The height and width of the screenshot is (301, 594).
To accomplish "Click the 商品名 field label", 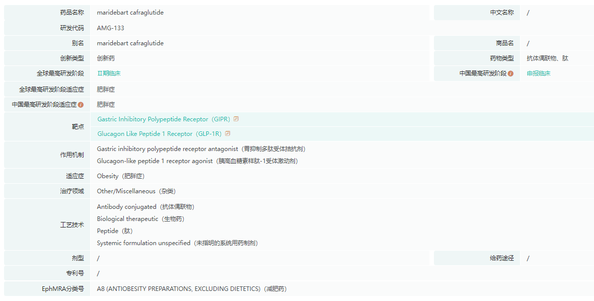I will pyautogui.click(x=505, y=43).
